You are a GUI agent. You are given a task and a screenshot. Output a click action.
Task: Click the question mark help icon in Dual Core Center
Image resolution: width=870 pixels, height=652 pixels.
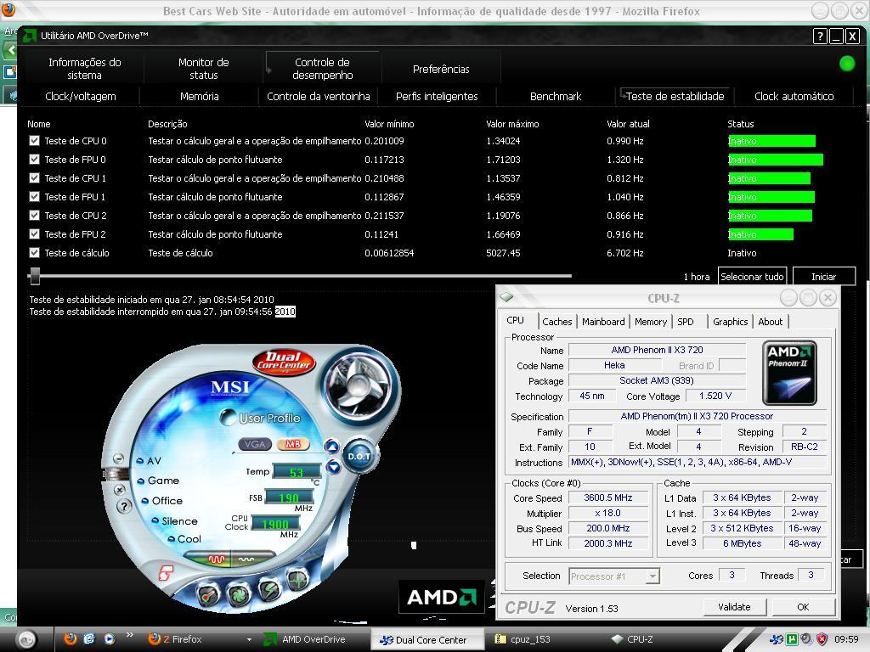pyautogui.click(x=124, y=506)
